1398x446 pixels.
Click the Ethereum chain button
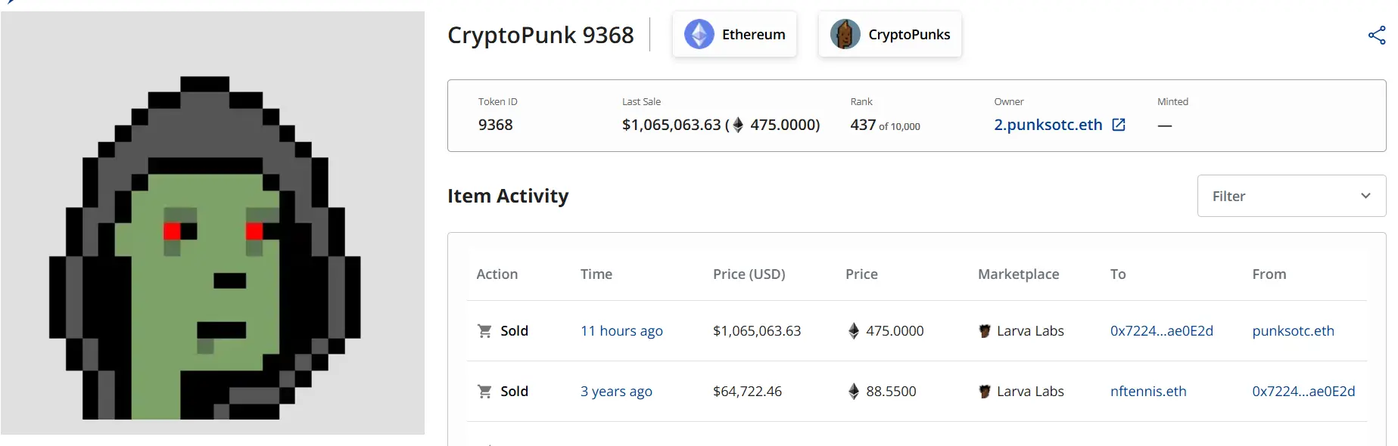point(734,34)
